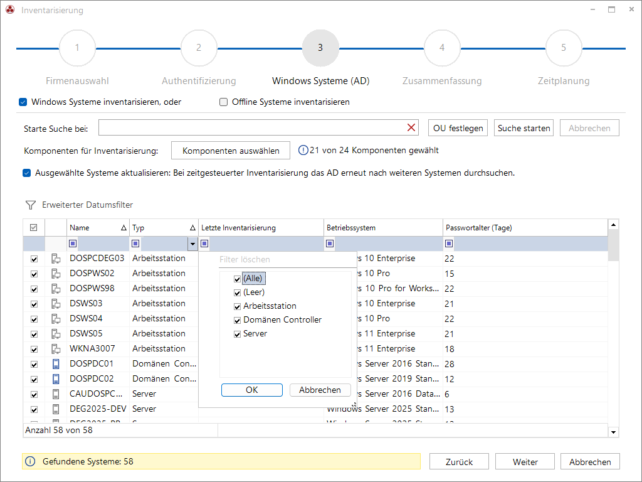Cancel the filter popup with Abbrechen

point(320,390)
